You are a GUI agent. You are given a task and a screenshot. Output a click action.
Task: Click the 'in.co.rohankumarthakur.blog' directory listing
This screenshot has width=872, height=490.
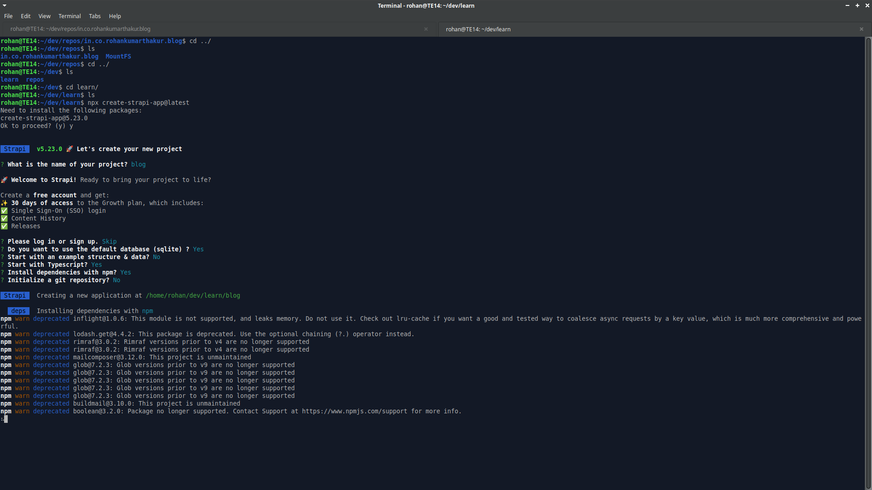[50, 56]
